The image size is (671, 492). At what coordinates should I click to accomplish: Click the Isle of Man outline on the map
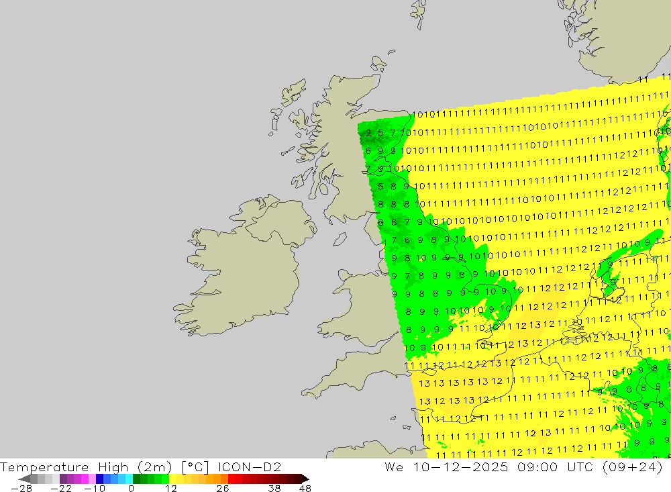click(x=340, y=239)
